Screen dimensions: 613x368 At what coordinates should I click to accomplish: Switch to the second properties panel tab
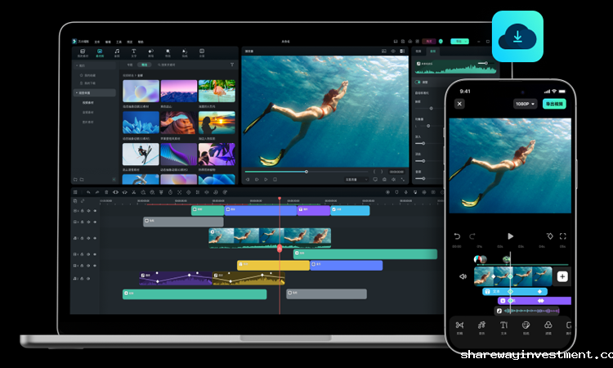[433, 51]
